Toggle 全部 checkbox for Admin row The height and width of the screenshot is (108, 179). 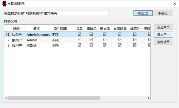pyautogui.click(x=79, y=40)
